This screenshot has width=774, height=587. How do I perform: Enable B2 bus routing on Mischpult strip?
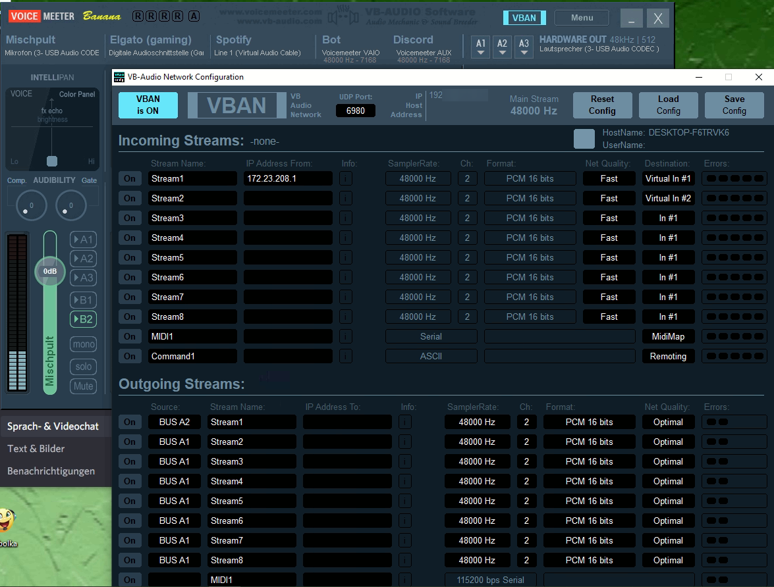(84, 319)
